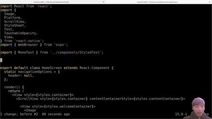Click the 'View,' import line
Viewport: 212px width, 119px height.
[x=9, y=37]
